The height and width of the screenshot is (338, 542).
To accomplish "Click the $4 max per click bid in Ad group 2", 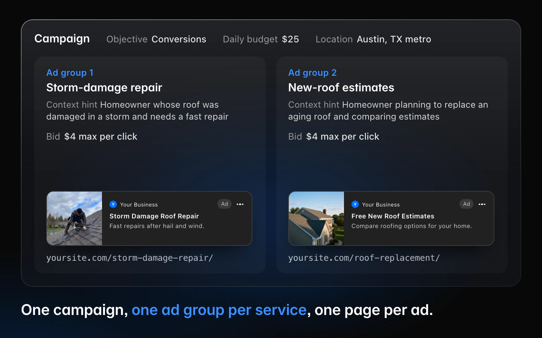I will point(343,137).
